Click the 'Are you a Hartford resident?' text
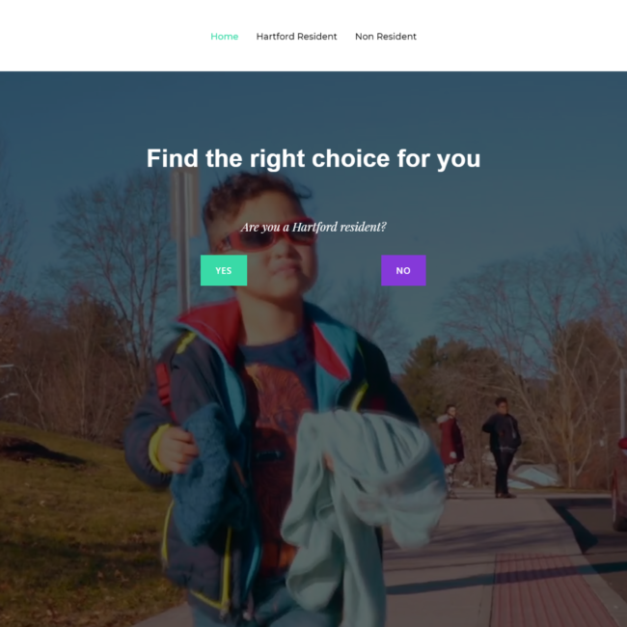The image size is (627, 627). [313, 227]
